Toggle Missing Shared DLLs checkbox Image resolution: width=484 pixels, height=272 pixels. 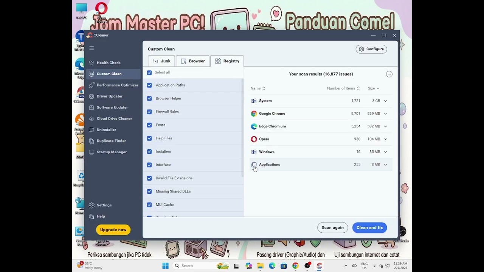point(149,192)
